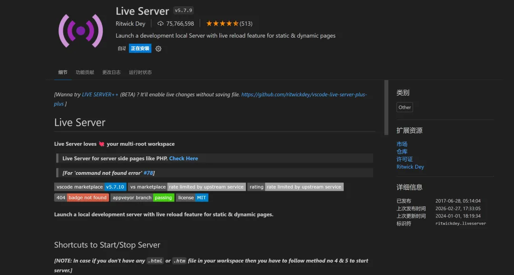Viewport: 514px width, 275px height.
Task: Click the 详细信息 section heading
Action: click(409, 187)
